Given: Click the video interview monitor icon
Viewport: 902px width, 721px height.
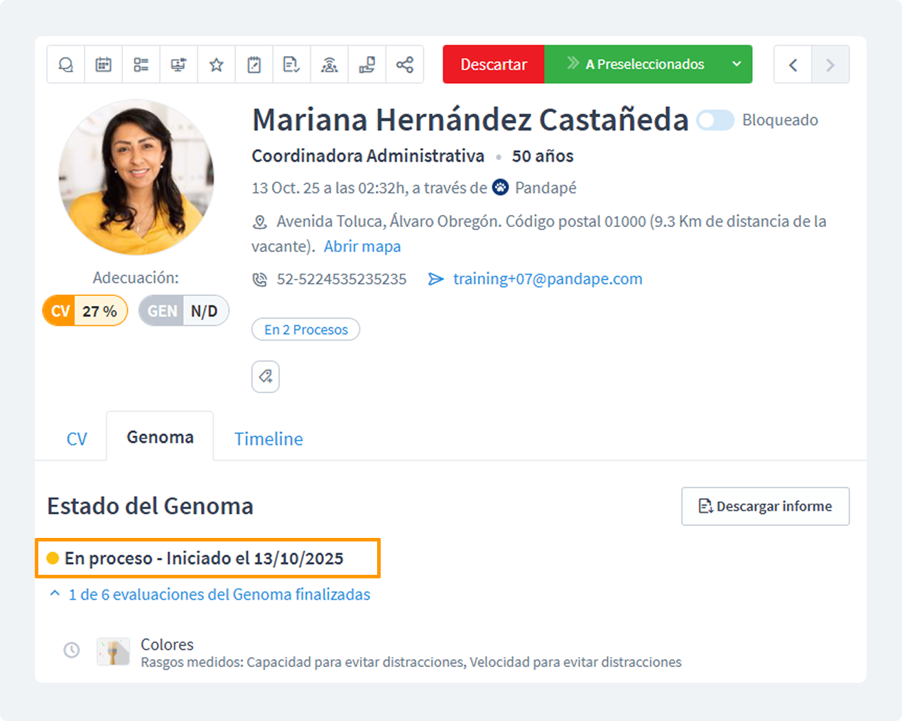Looking at the screenshot, I should [x=178, y=65].
